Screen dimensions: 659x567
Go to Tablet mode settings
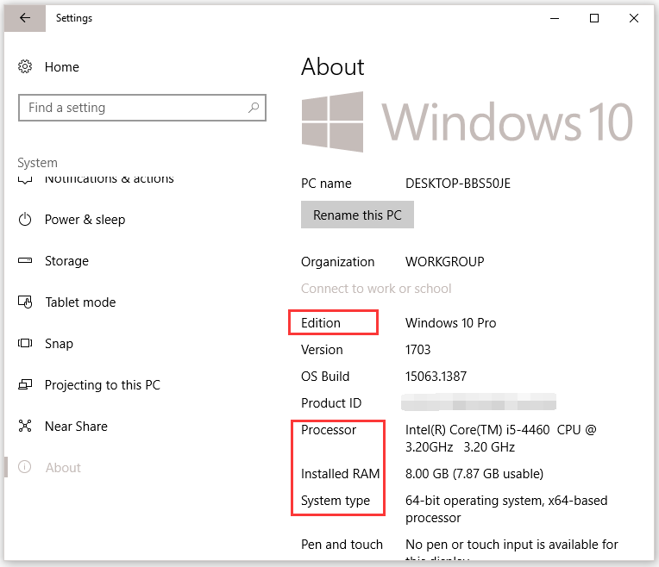pos(80,302)
